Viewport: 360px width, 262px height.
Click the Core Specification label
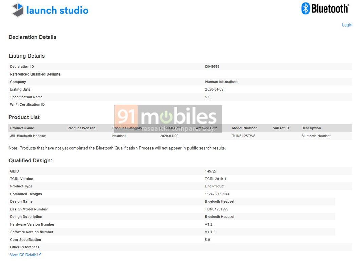(x=25, y=240)
